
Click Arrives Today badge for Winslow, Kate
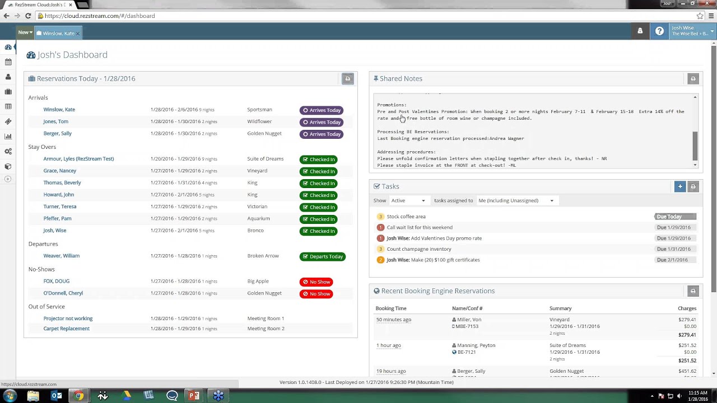322,110
